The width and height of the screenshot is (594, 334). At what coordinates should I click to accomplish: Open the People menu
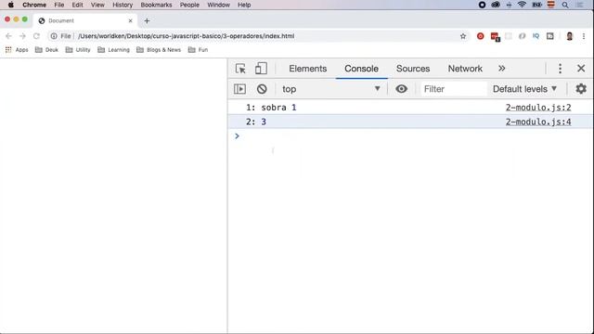click(x=189, y=5)
